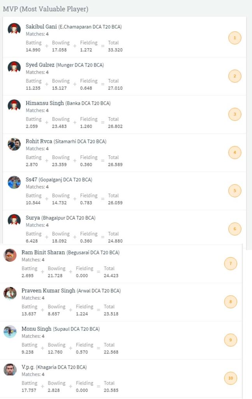The height and width of the screenshot is (399, 252).
Task: Click the rank 9 badge
Action: coord(230,340)
